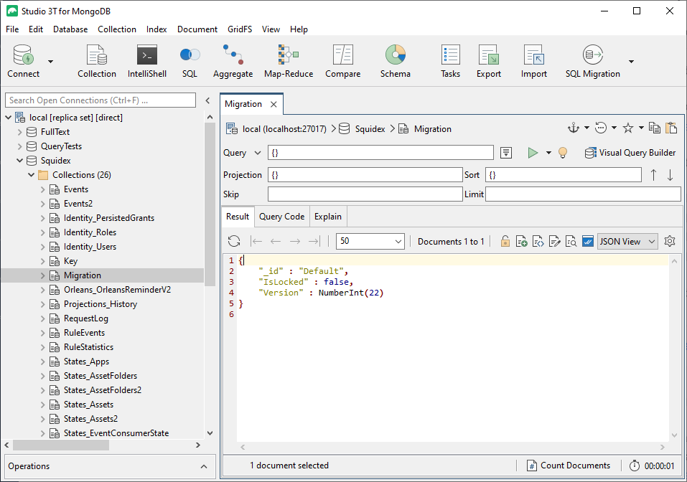Toggle the read-only lock icon
Viewport: 687px width, 482px height.
505,241
